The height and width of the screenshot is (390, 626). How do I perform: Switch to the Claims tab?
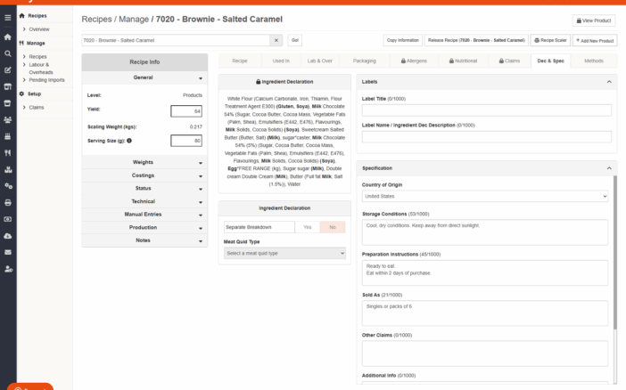(509, 61)
